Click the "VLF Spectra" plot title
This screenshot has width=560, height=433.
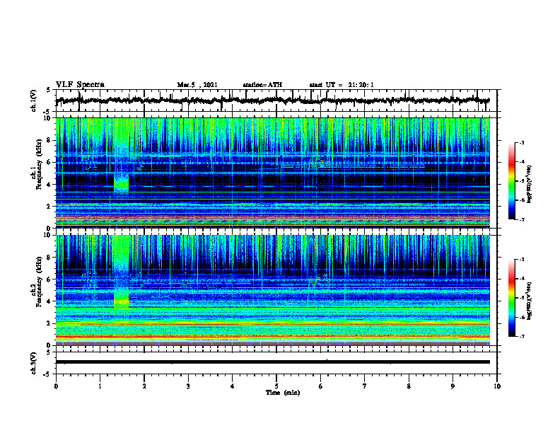tap(80, 85)
